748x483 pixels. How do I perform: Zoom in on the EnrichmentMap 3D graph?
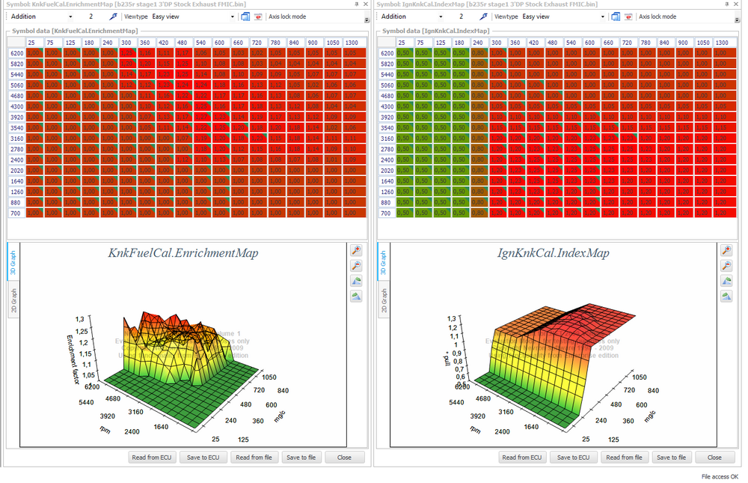tap(356, 250)
